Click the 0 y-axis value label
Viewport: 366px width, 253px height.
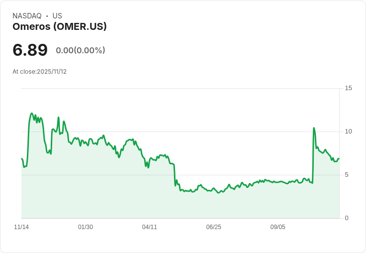(347, 218)
